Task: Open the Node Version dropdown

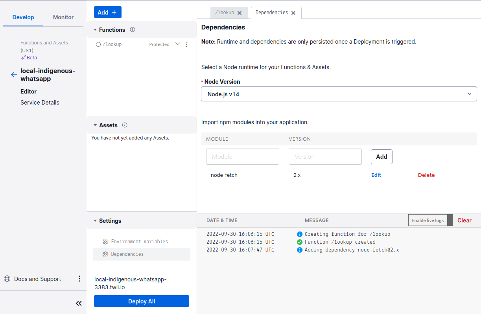Action: point(339,94)
